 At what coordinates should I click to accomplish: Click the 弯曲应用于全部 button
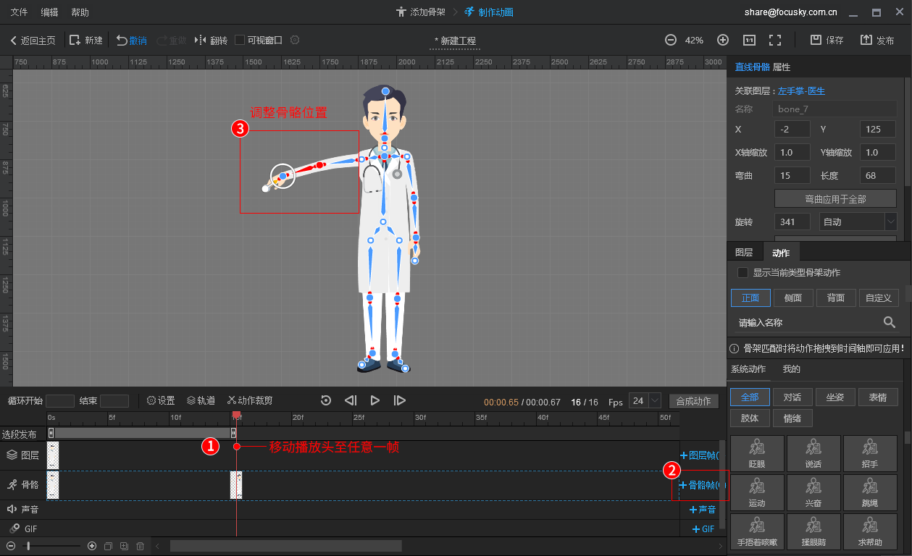pyautogui.click(x=835, y=199)
